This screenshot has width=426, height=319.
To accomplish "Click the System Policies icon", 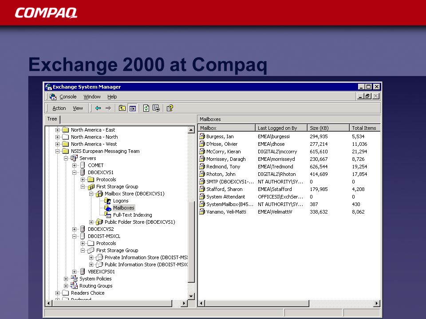I will tap(74, 279).
